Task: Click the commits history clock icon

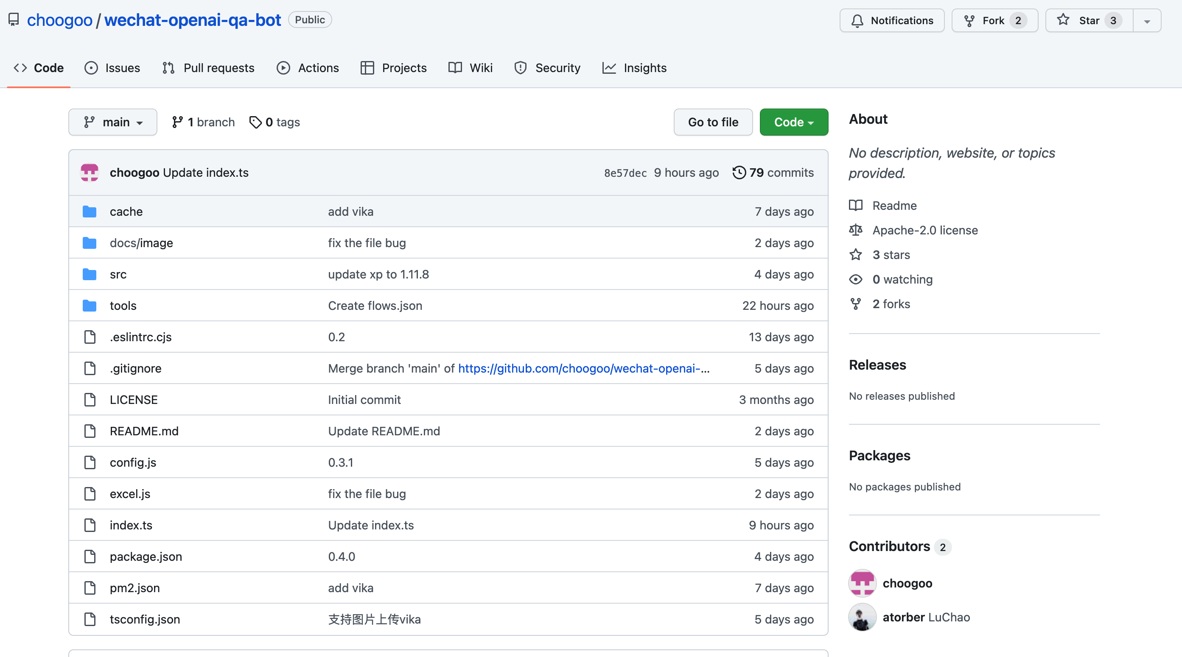Action: point(739,173)
